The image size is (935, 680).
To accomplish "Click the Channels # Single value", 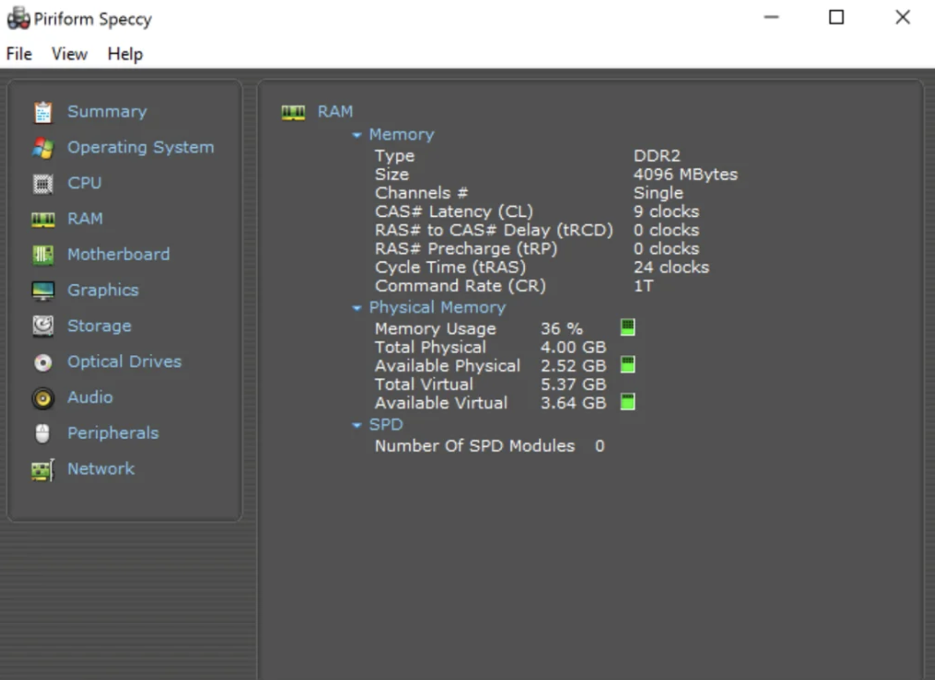I will tap(658, 193).
